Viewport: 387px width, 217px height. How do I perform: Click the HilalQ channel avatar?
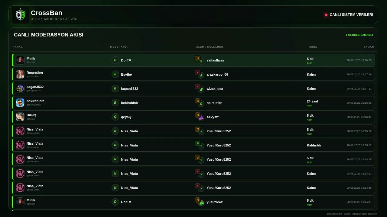(x=20, y=117)
